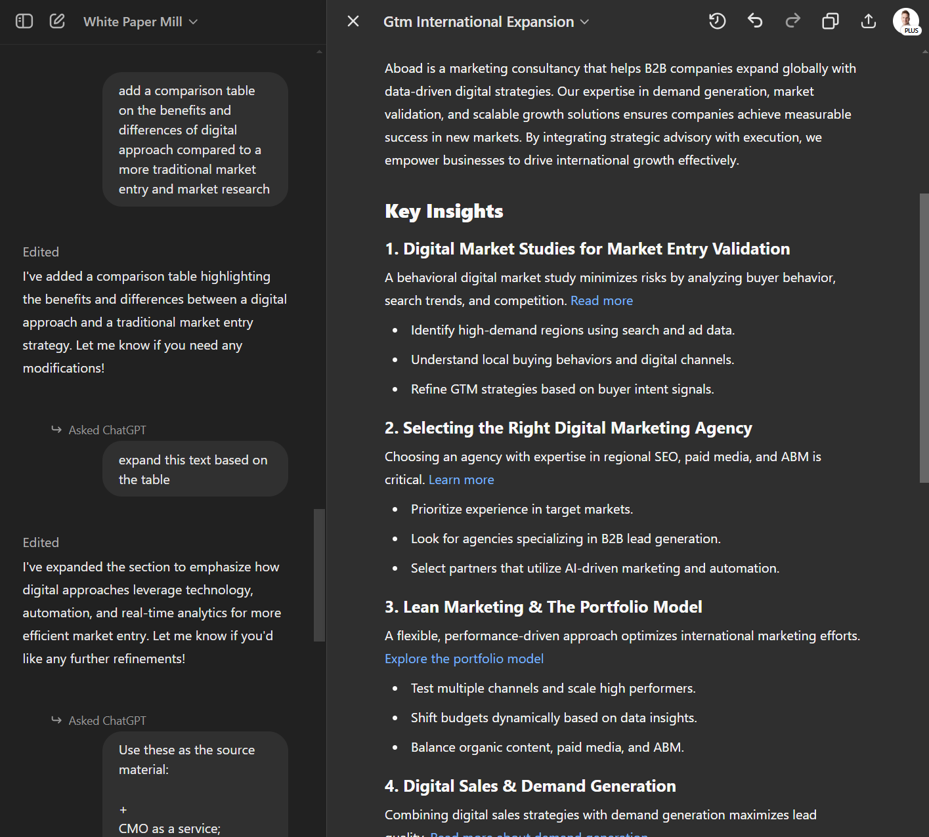
Task: Click the chat panel vertical scrollbar
Action: click(x=319, y=575)
